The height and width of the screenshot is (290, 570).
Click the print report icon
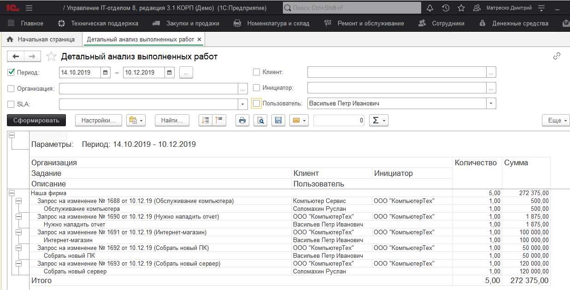coord(242,120)
